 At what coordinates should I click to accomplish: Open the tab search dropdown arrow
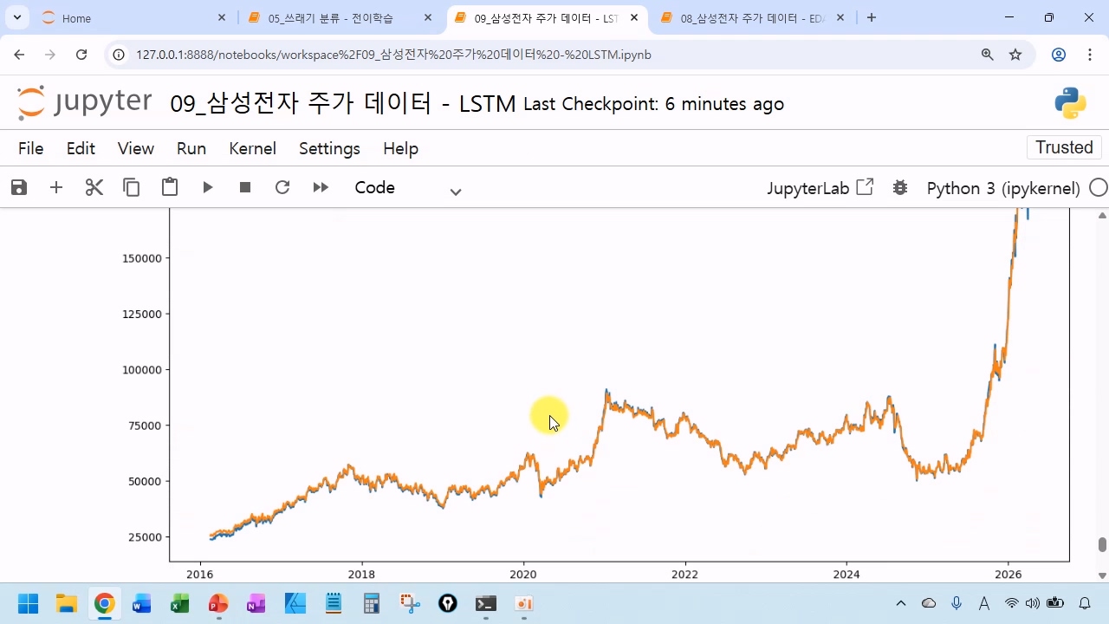pyautogui.click(x=16, y=18)
